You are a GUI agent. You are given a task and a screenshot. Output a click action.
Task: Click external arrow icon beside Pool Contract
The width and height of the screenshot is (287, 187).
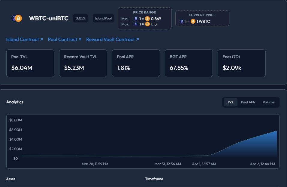tap(80, 39)
